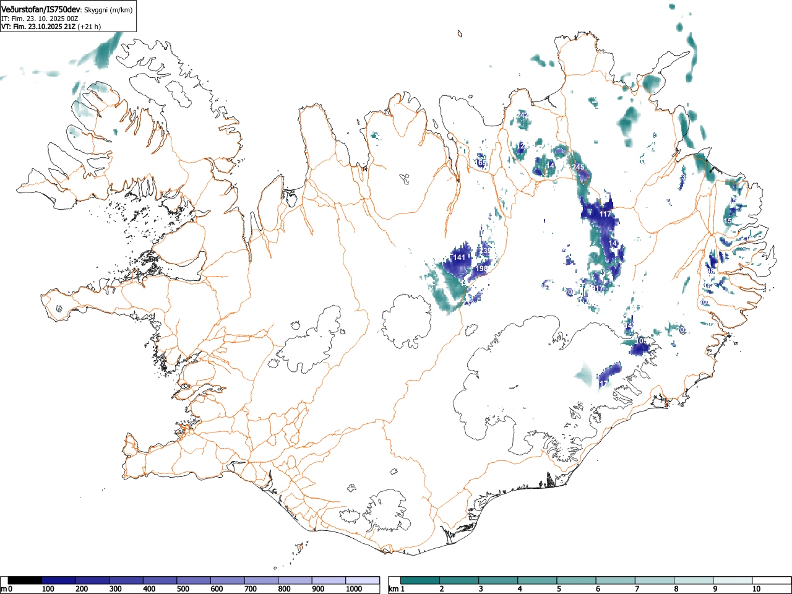Click the dark teal 1–2 km swatch
The image size is (792, 594).
[420, 580]
